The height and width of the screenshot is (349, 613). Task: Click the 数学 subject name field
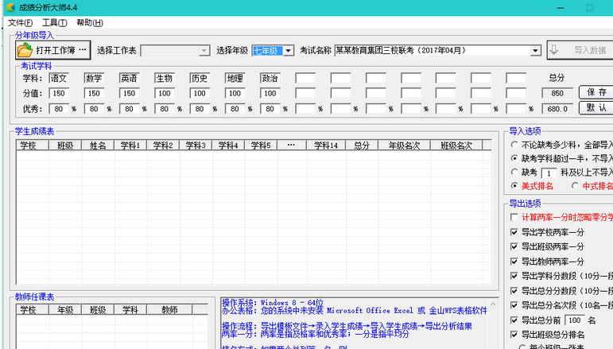[95, 78]
